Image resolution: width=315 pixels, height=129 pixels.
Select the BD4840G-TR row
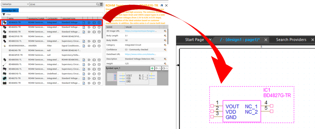51,83
